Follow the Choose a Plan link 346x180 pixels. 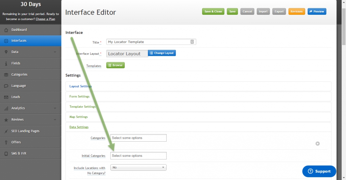[46, 19]
